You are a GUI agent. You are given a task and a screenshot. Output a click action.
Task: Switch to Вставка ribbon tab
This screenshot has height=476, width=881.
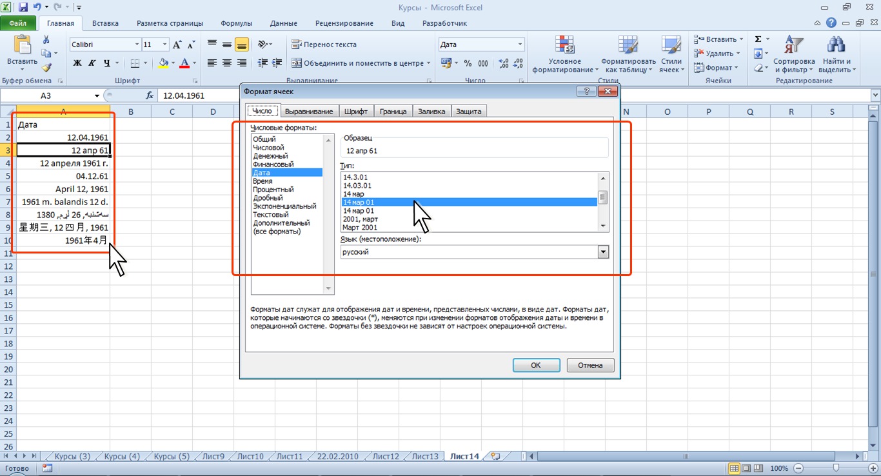click(x=105, y=23)
